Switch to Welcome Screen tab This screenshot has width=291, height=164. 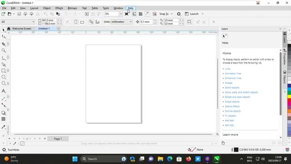pos(21,29)
